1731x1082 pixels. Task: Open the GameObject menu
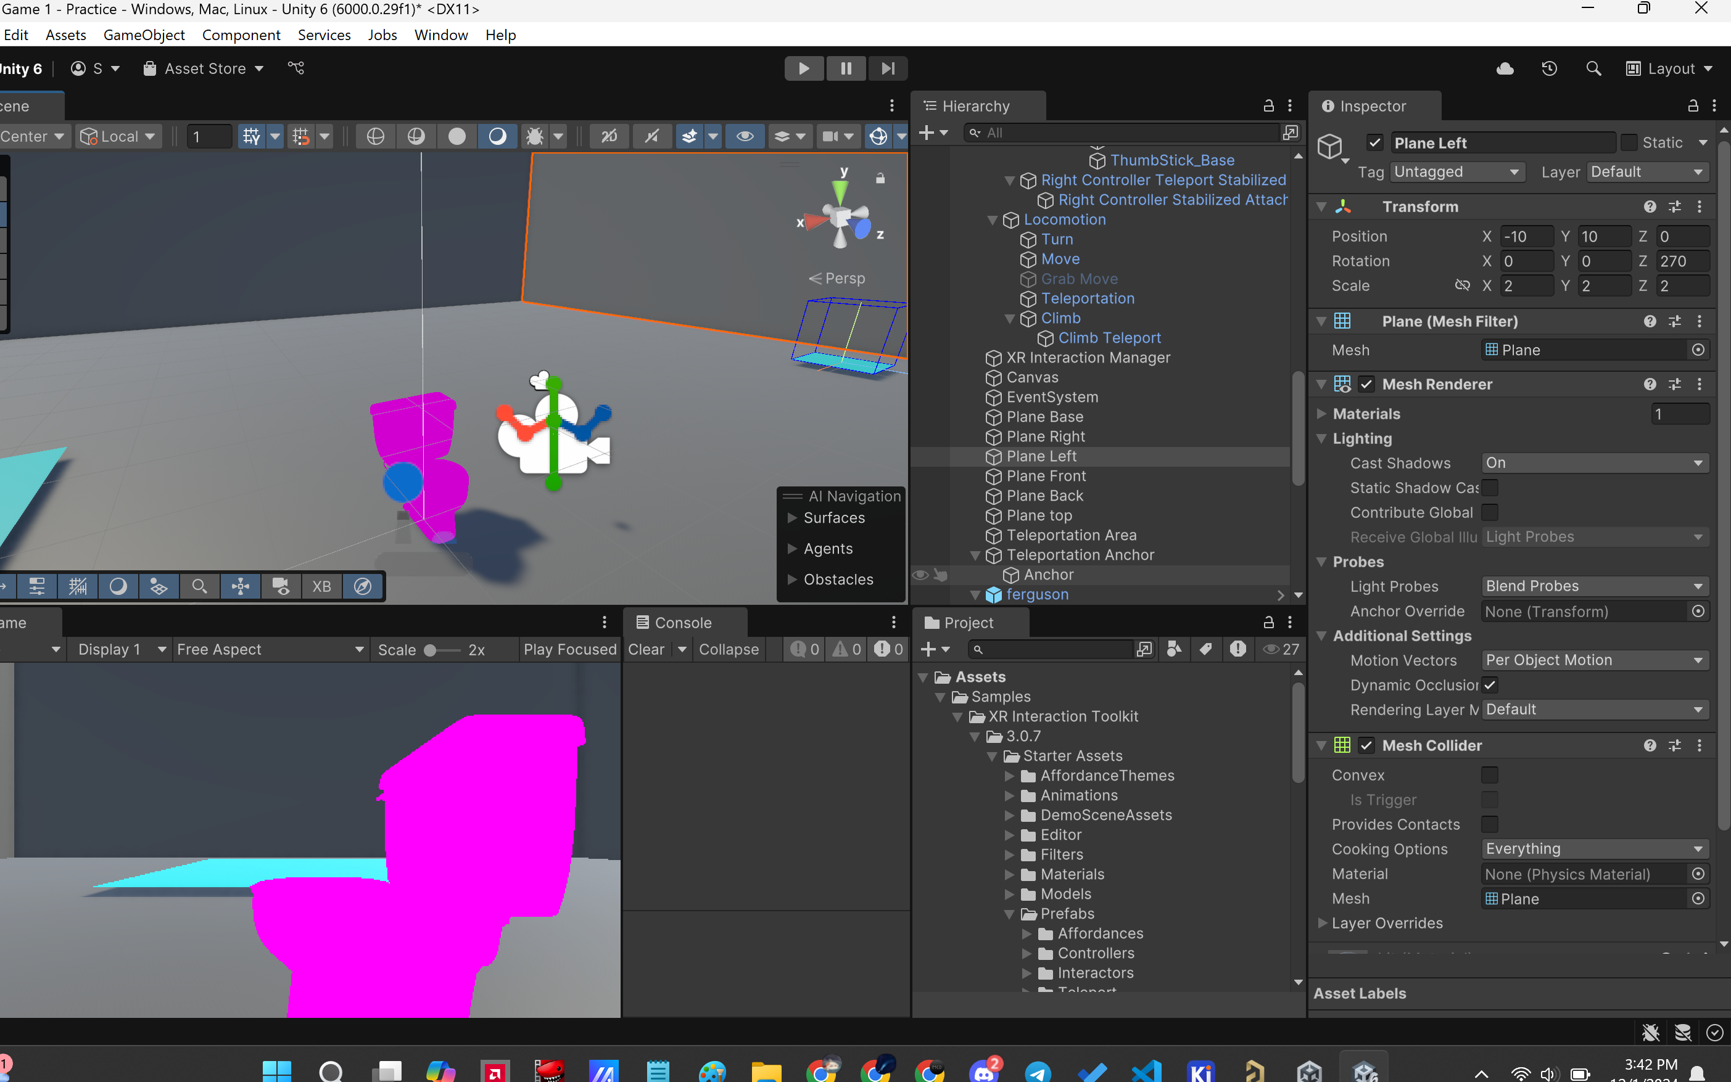click(x=144, y=35)
